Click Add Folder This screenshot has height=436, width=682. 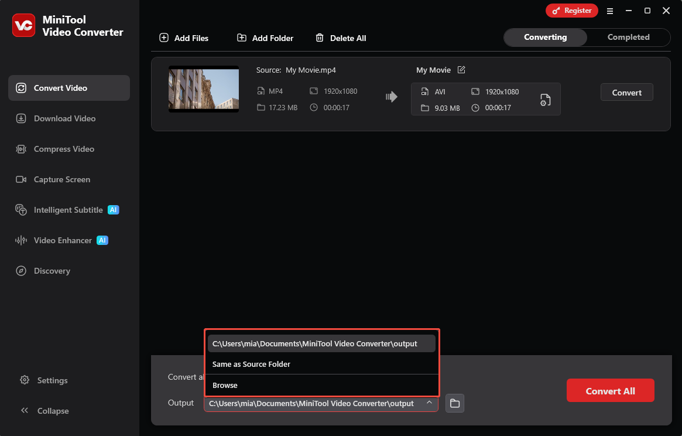coord(265,38)
